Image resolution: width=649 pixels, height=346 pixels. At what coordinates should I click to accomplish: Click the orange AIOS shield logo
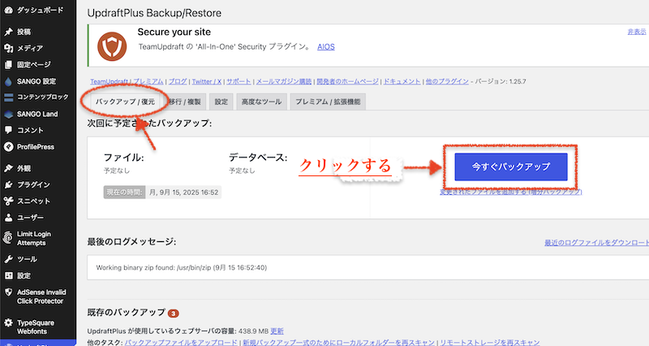coord(112,46)
